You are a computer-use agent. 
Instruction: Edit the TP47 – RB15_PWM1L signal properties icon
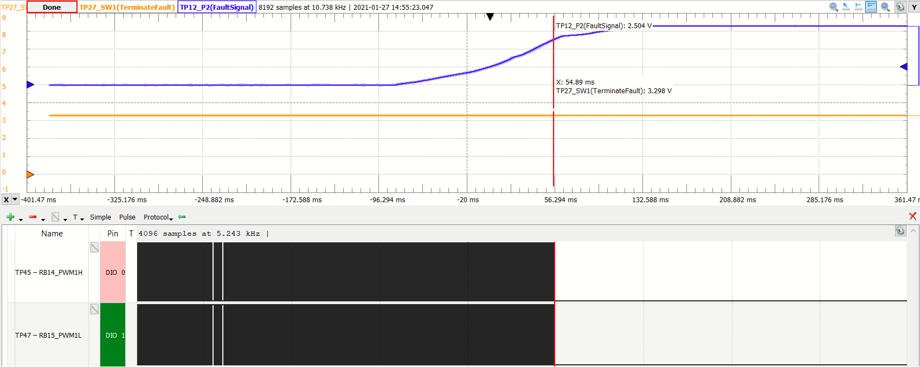click(x=94, y=309)
